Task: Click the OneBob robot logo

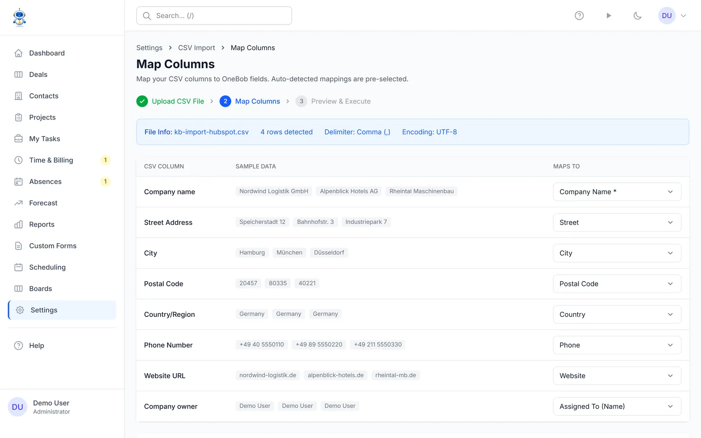Action: [19, 17]
